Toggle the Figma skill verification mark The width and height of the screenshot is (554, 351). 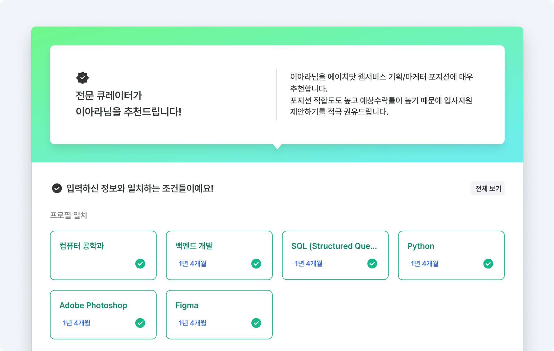(256, 323)
